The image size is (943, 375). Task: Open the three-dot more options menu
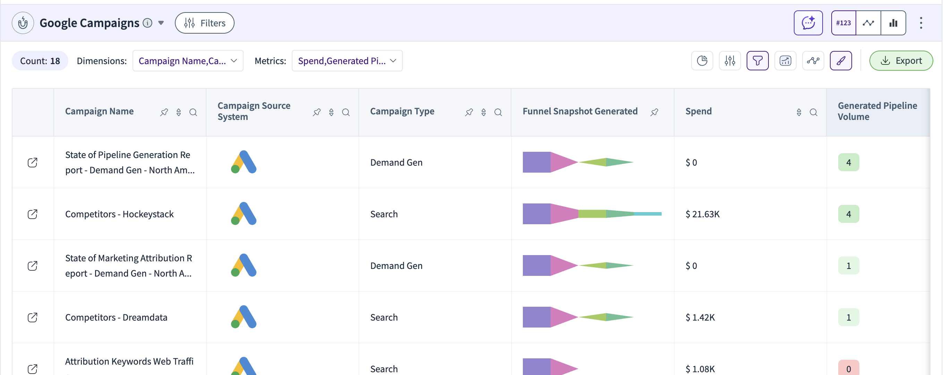pos(921,23)
